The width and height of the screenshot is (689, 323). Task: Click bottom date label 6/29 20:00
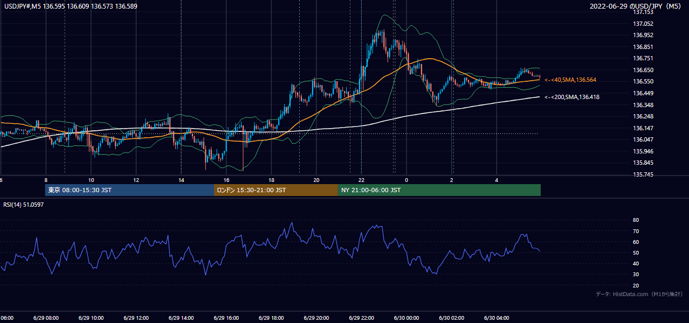pyautogui.click(x=316, y=318)
